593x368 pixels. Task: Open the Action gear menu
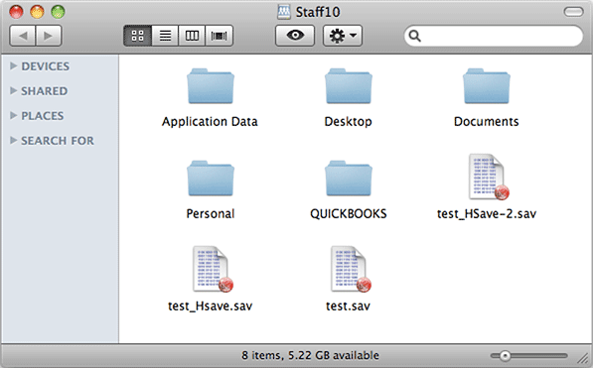point(343,36)
